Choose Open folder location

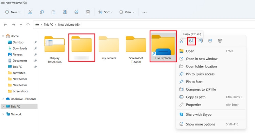click(x=211, y=66)
